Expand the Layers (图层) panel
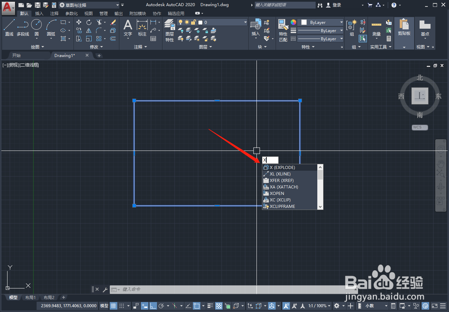 tap(206, 47)
